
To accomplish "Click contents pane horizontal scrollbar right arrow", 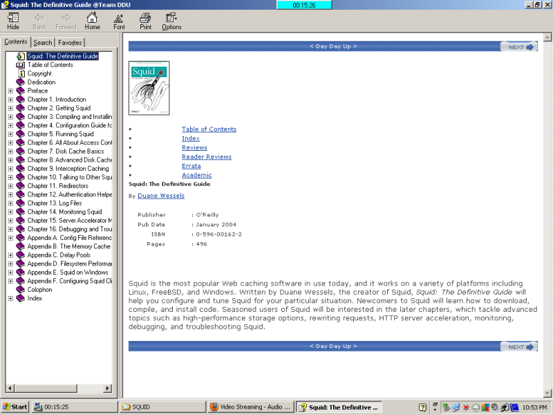I will click(x=108, y=388).
